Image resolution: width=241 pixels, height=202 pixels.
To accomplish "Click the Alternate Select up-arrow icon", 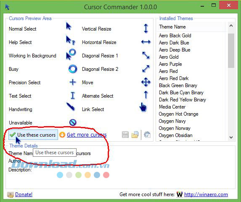I will click(x=146, y=95).
